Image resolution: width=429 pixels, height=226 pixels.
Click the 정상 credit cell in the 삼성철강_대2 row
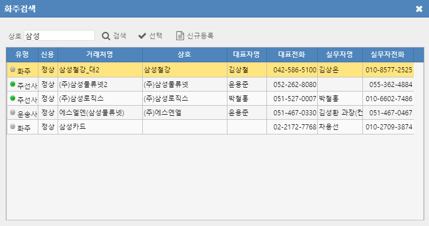48,70
